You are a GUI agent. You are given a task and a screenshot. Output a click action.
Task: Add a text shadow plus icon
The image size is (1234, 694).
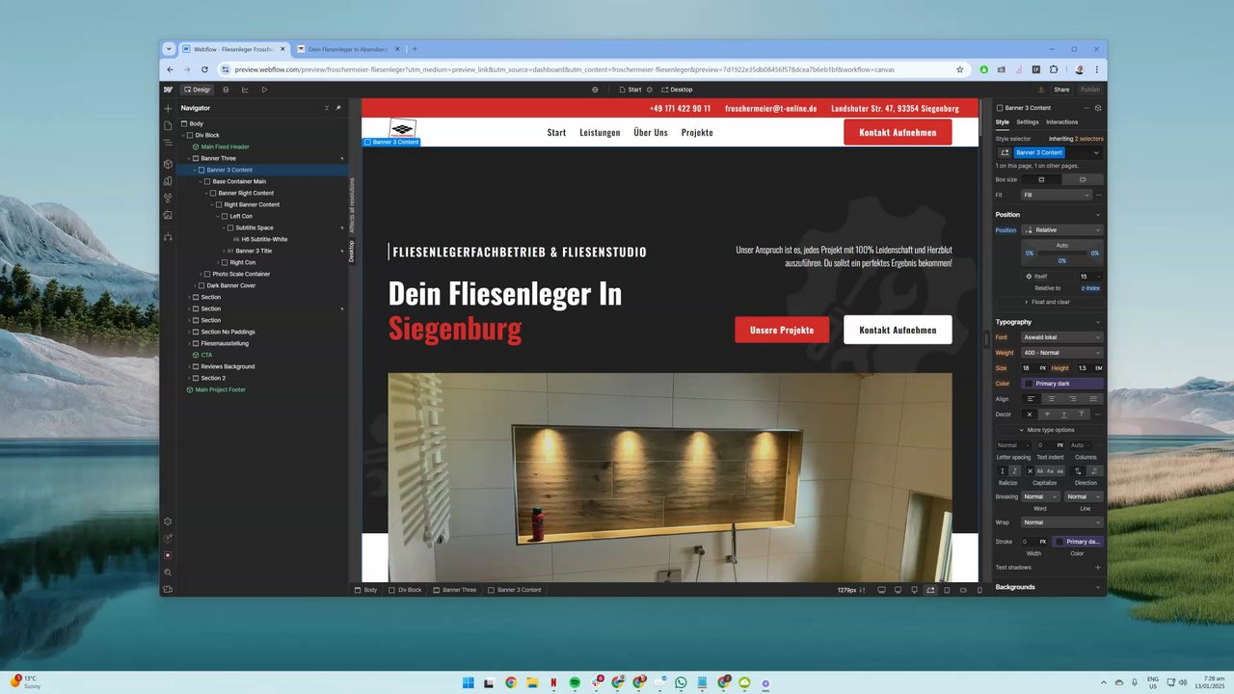tap(1098, 568)
